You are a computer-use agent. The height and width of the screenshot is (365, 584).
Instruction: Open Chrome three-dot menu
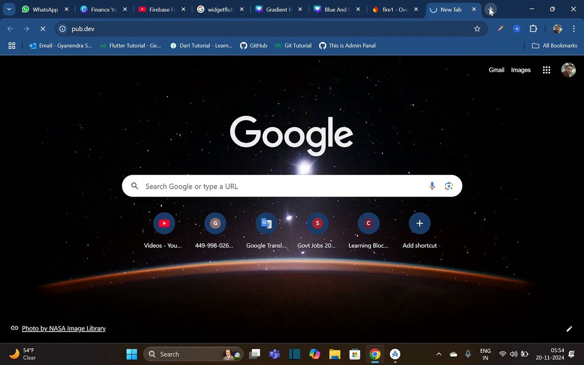click(574, 29)
